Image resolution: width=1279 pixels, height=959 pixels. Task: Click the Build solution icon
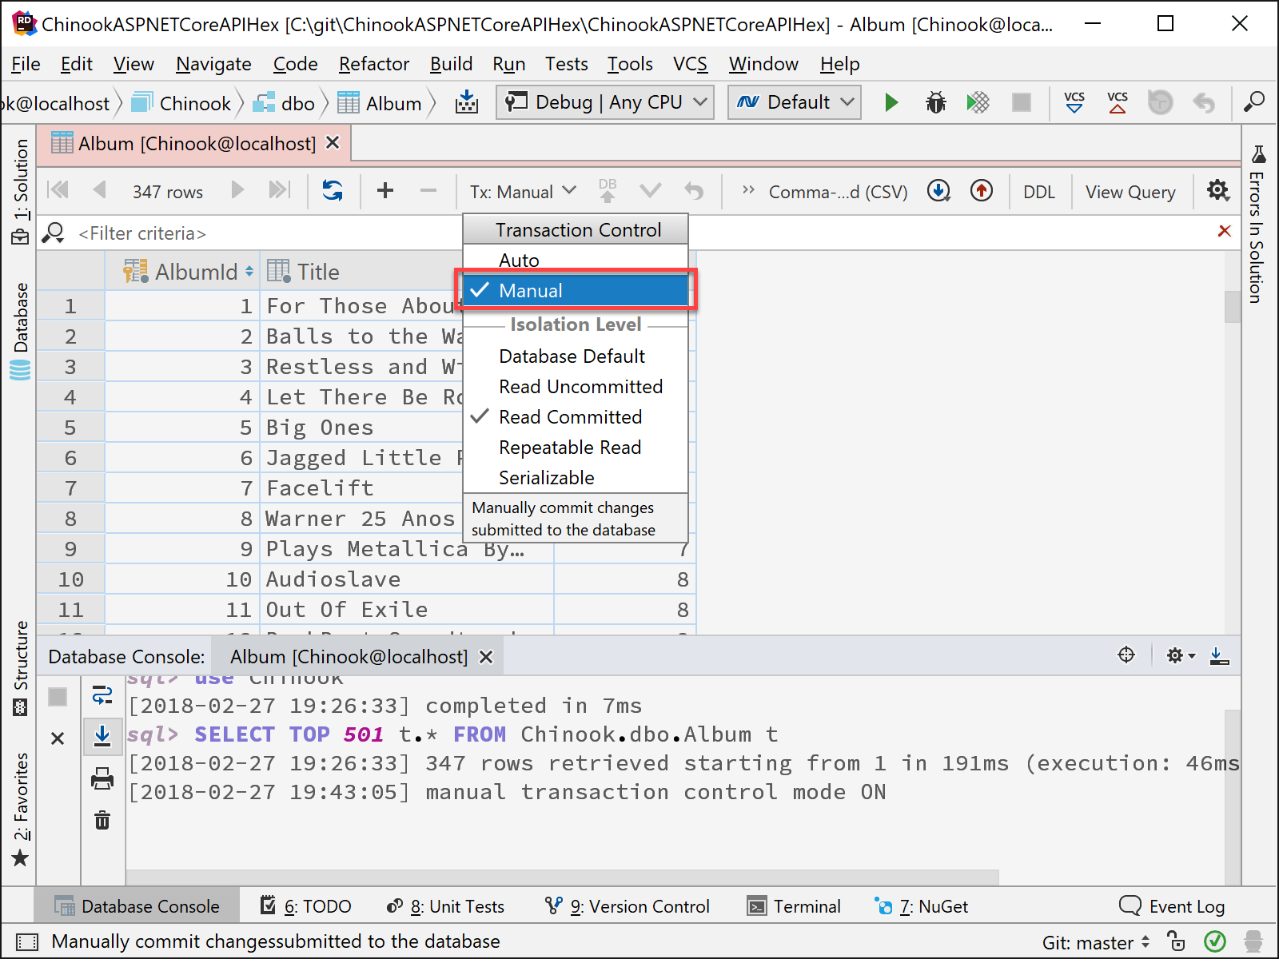467,102
